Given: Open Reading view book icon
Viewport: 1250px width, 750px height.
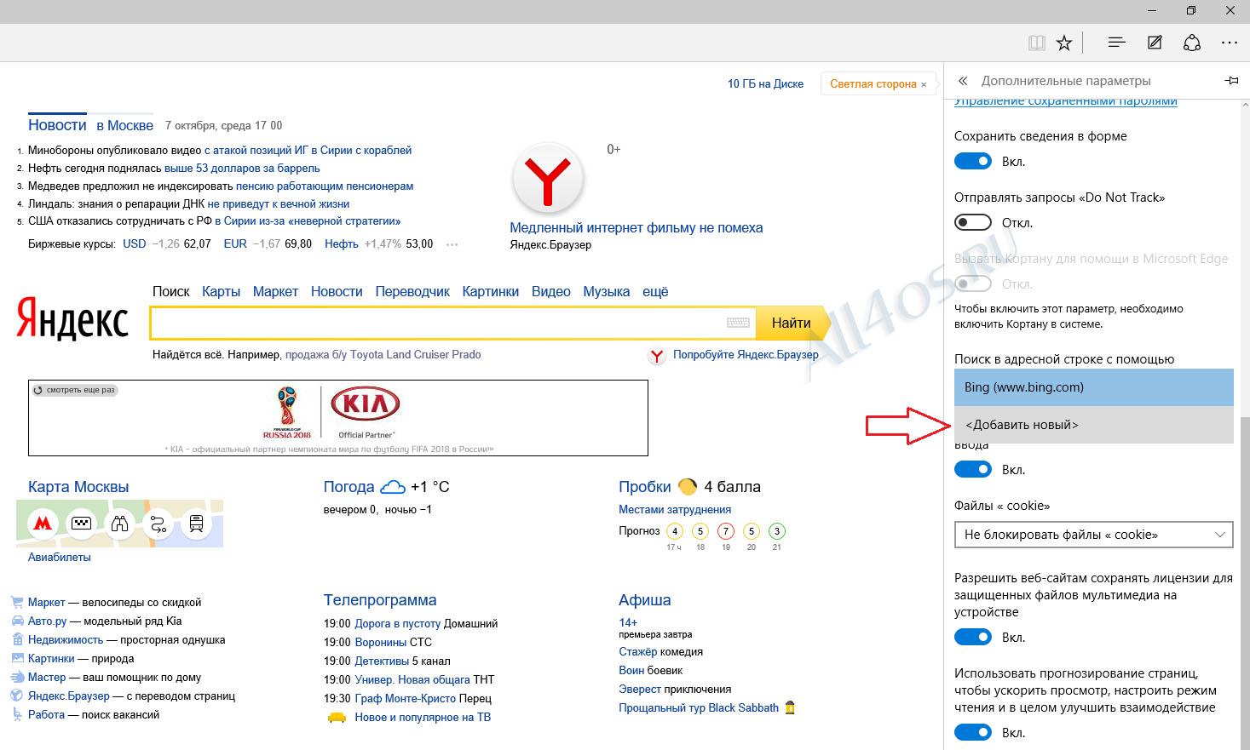Looking at the screenshot, I should (x=1037, y=43).
